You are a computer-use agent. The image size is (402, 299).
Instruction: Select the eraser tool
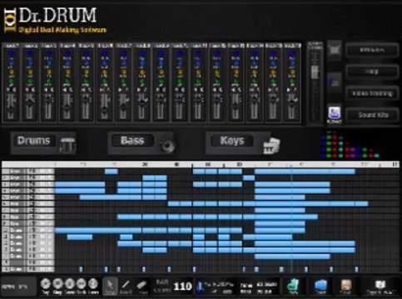click(x=142, y=286)
